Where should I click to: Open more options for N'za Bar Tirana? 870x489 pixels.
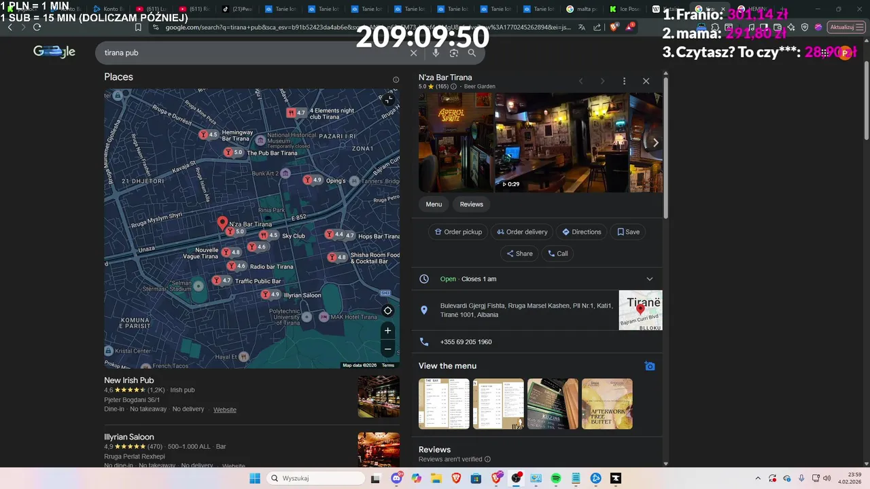[624, 81]
